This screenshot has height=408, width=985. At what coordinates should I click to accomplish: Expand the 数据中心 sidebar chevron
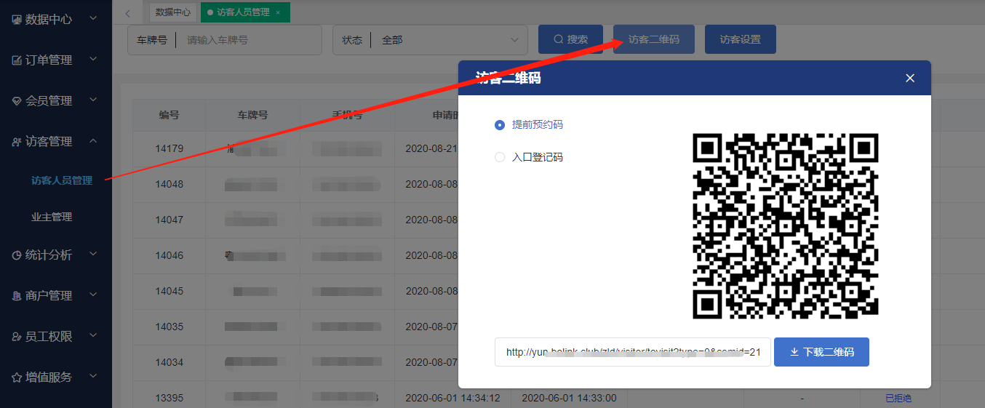click(93, 19)
